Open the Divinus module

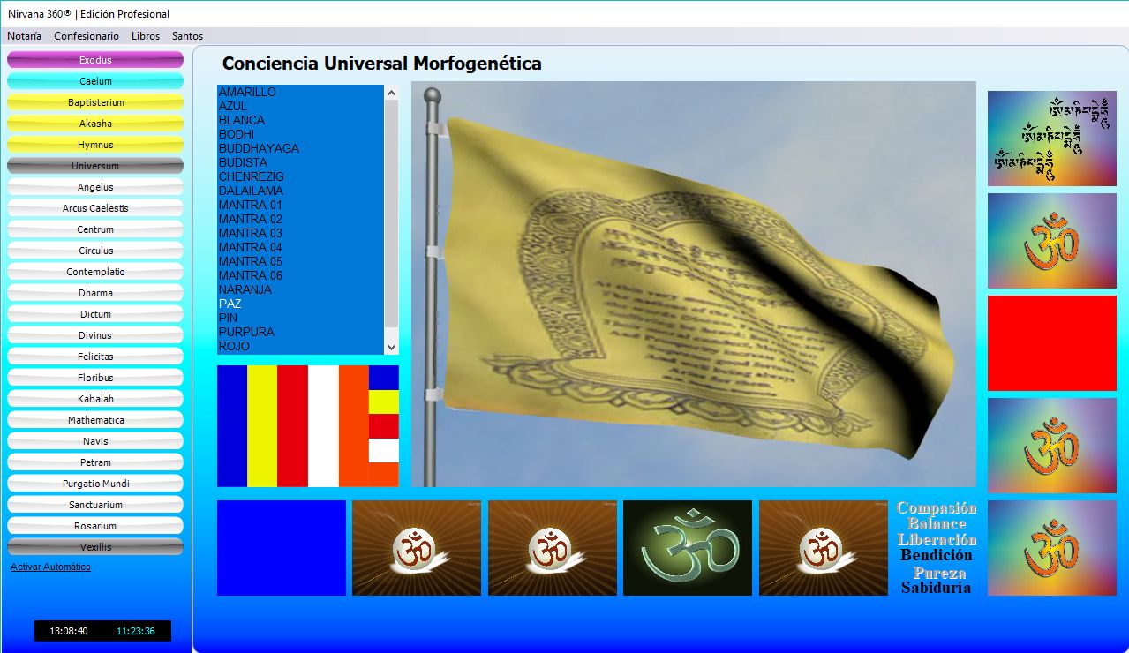click(95, 335)
